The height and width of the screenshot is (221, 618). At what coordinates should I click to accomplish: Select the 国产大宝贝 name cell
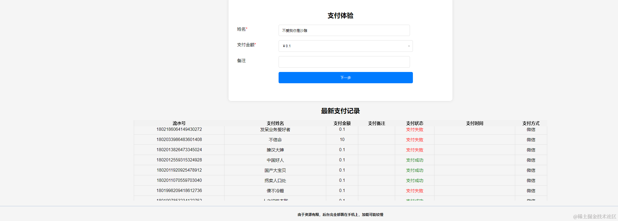pyautogui.click(x=275, y=170)
